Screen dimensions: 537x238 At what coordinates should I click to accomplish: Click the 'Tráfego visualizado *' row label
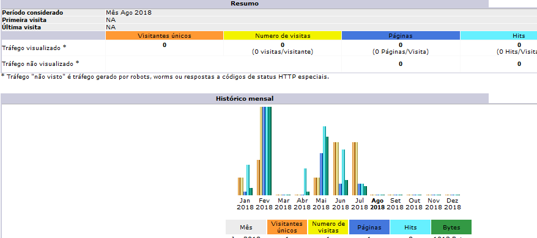point(34,48)
